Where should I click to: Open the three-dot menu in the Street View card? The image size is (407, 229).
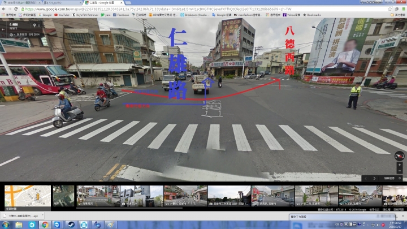tap(39, 25)
